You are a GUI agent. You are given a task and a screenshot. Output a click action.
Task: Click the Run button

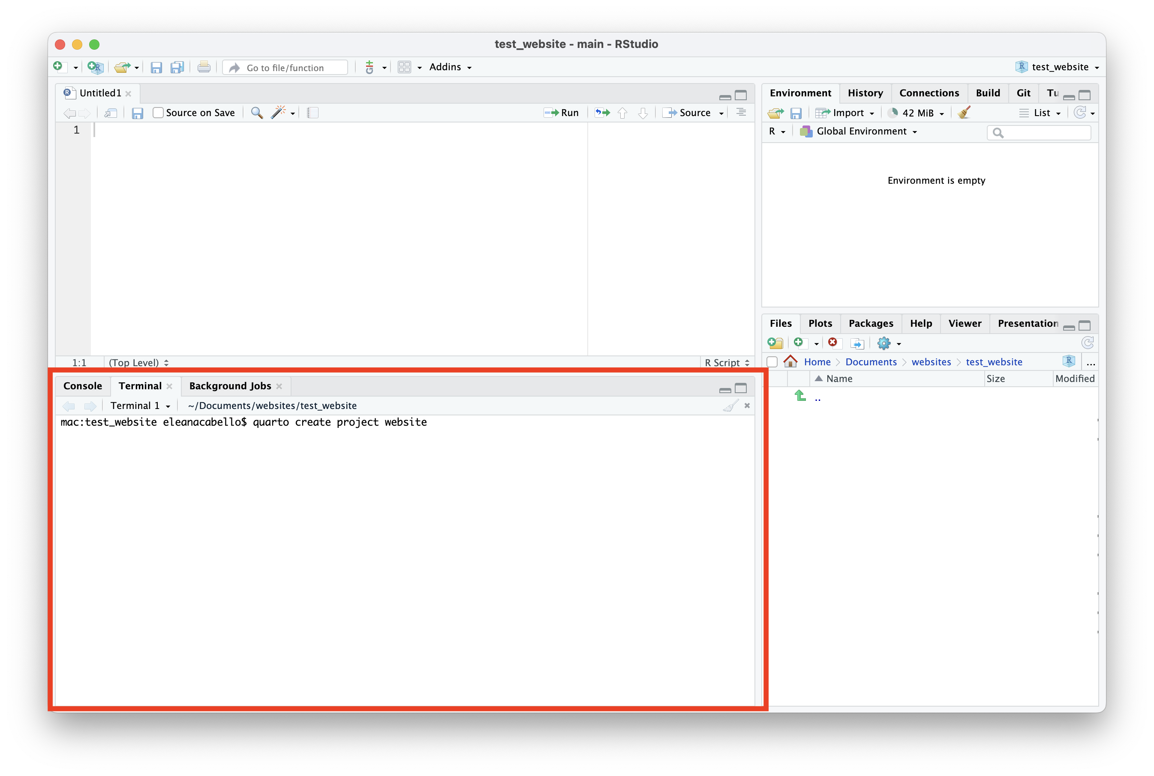coord(562,113)
